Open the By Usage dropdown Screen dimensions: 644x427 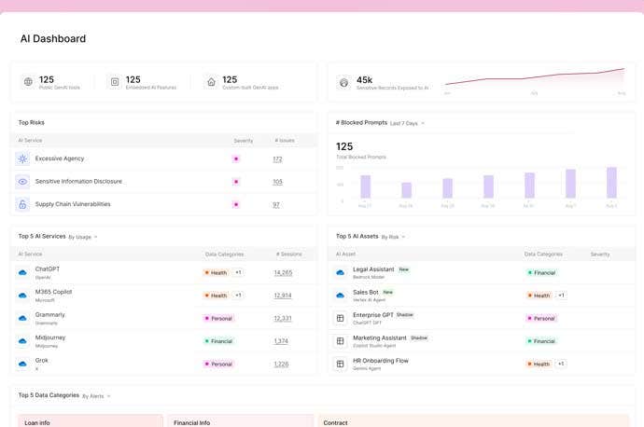click(x=82, y=237)
